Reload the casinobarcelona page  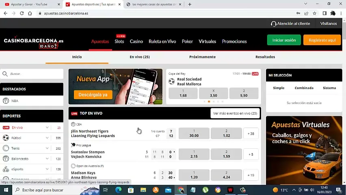coord(22,13)
